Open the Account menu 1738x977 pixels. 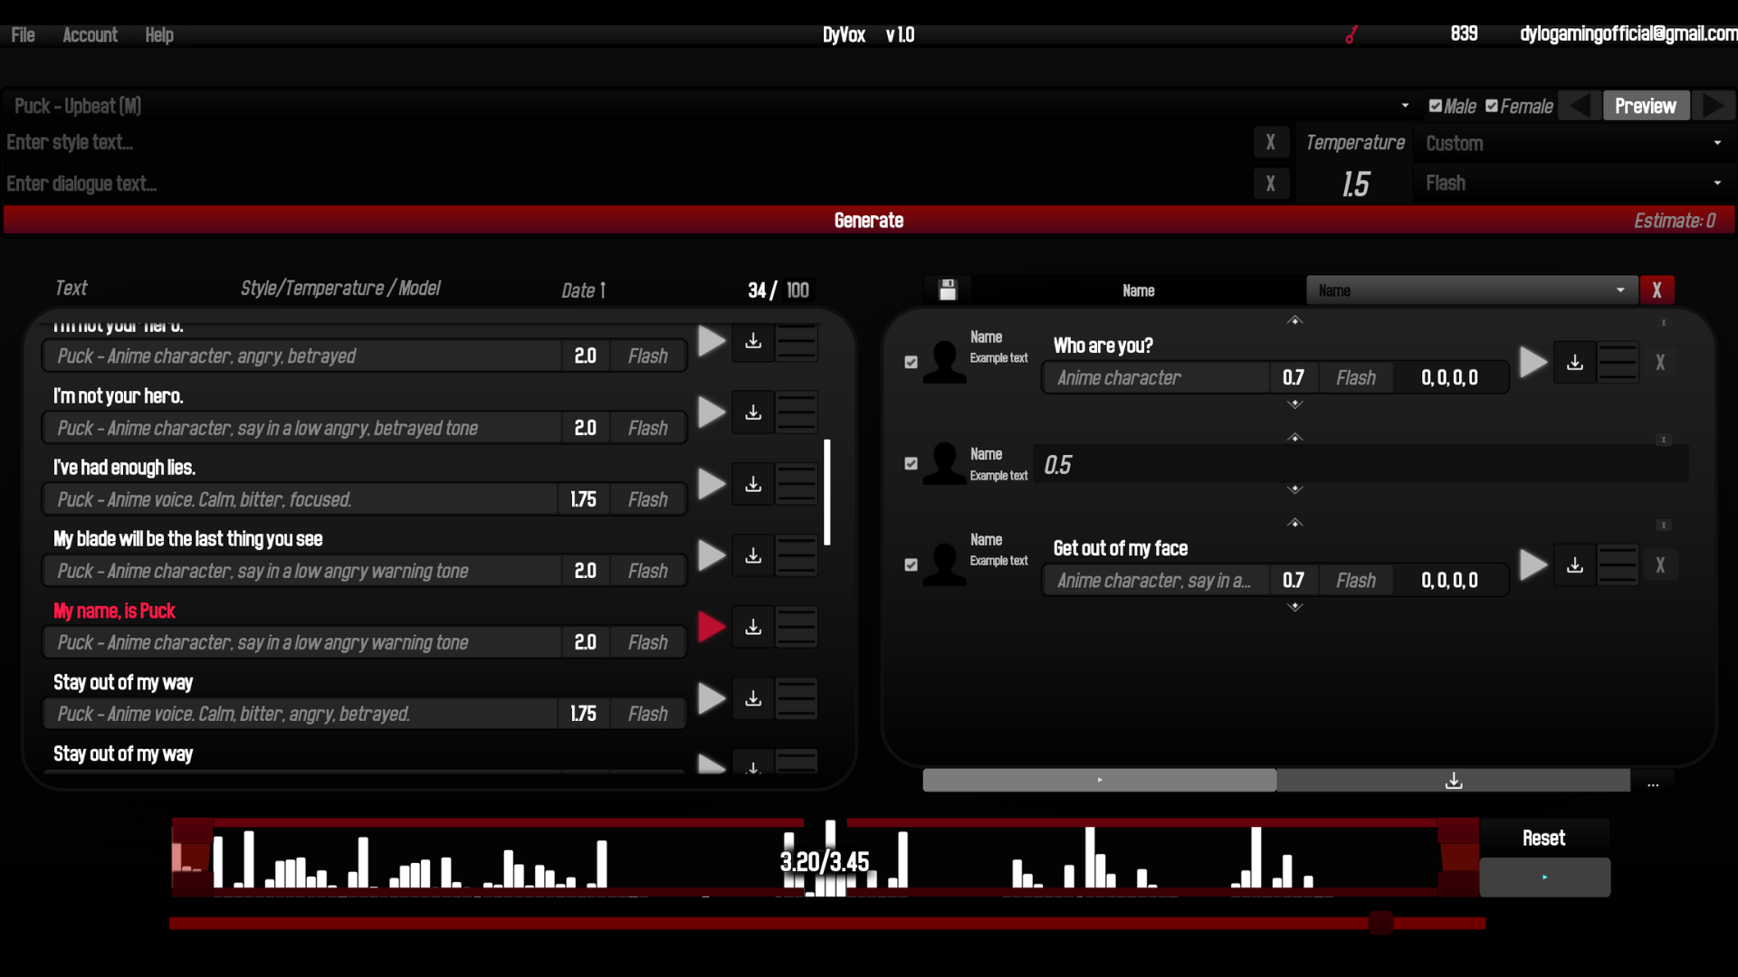click(90, 34)
